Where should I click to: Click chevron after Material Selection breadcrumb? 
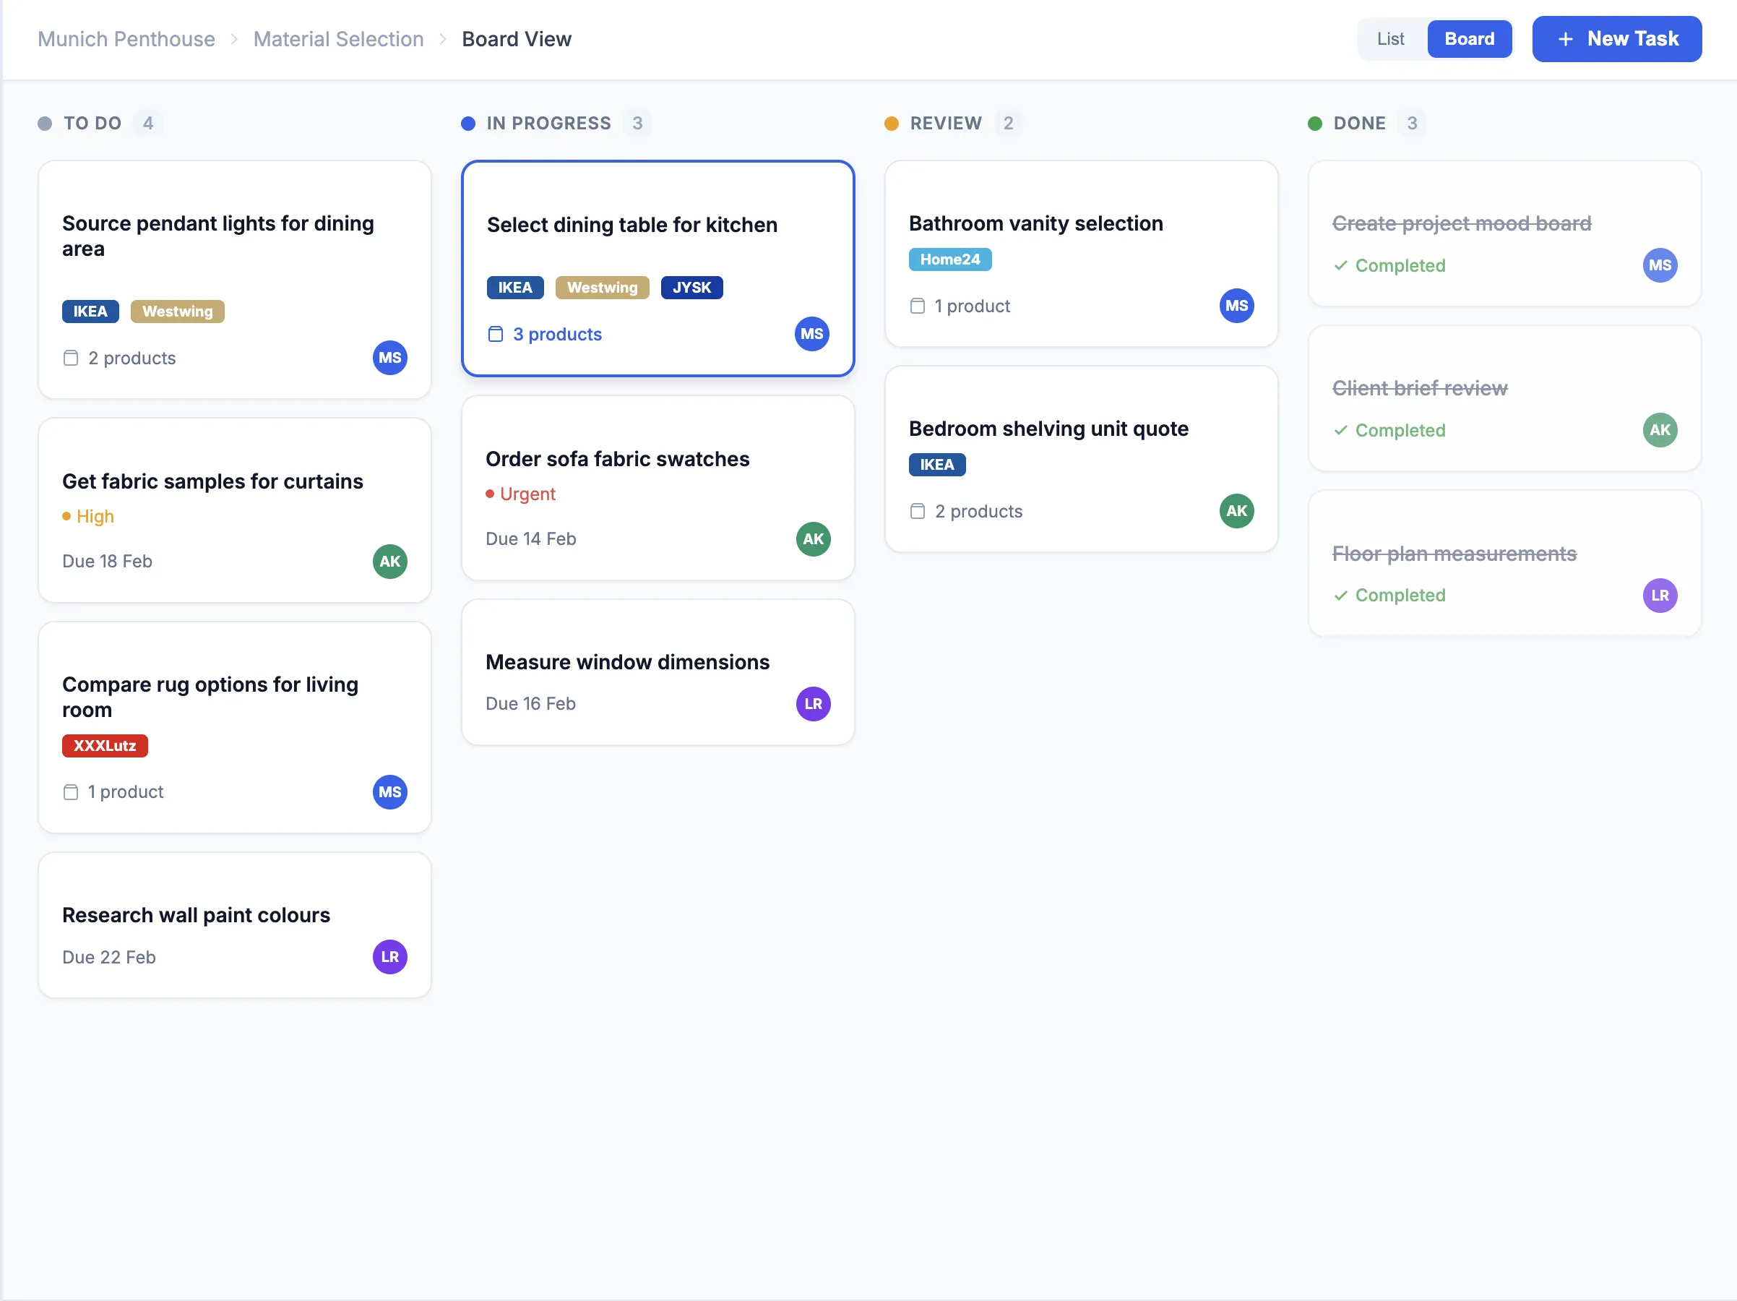[443, 39]
